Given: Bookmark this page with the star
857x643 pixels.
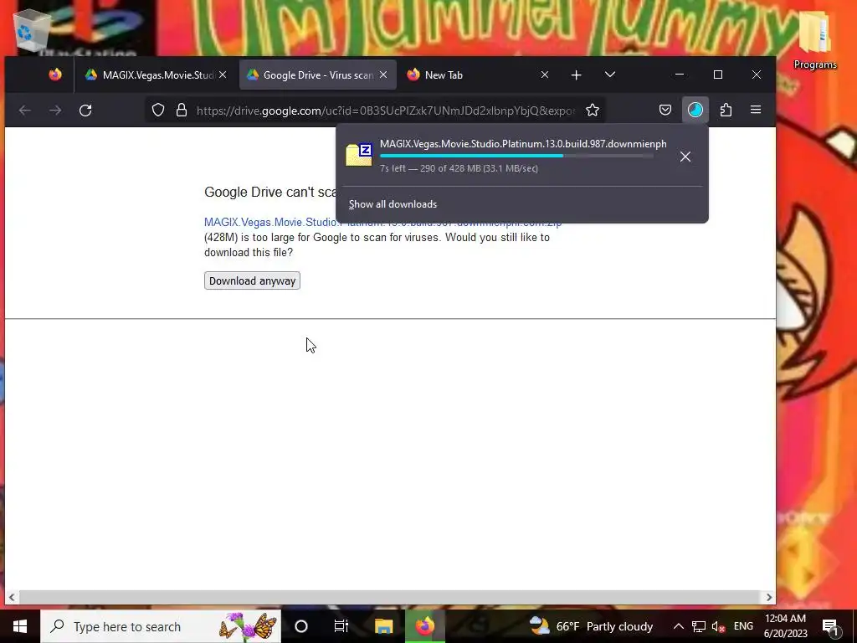Looking at the screenshot, I should (x=593, y=111).
